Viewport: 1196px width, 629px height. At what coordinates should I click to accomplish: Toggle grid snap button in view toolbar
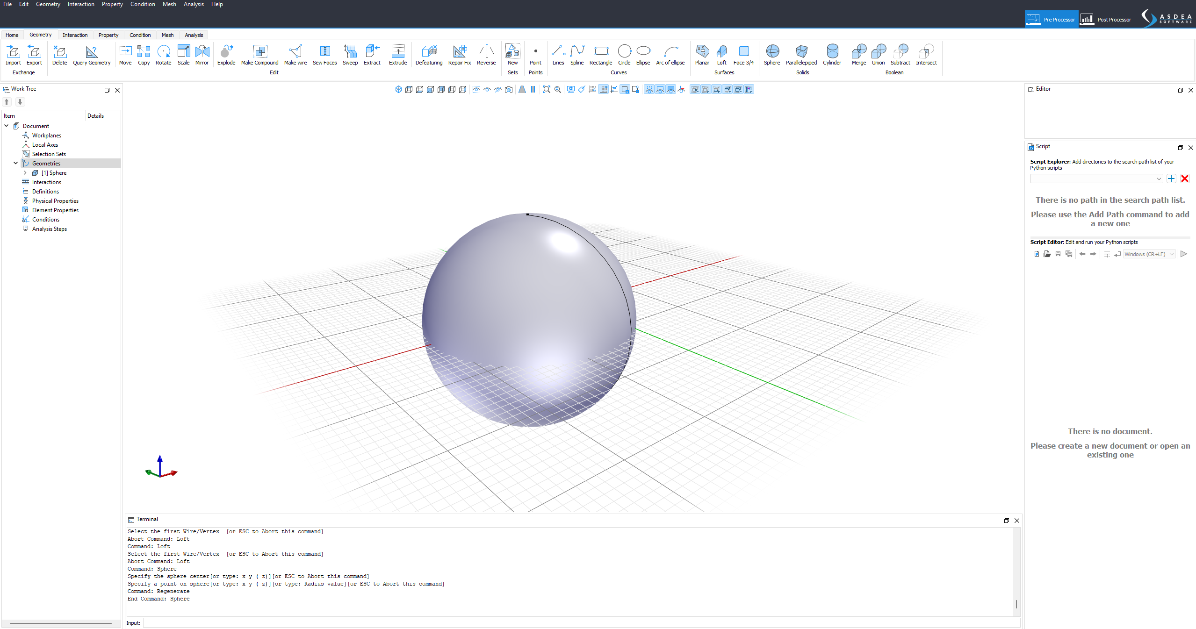603,90
